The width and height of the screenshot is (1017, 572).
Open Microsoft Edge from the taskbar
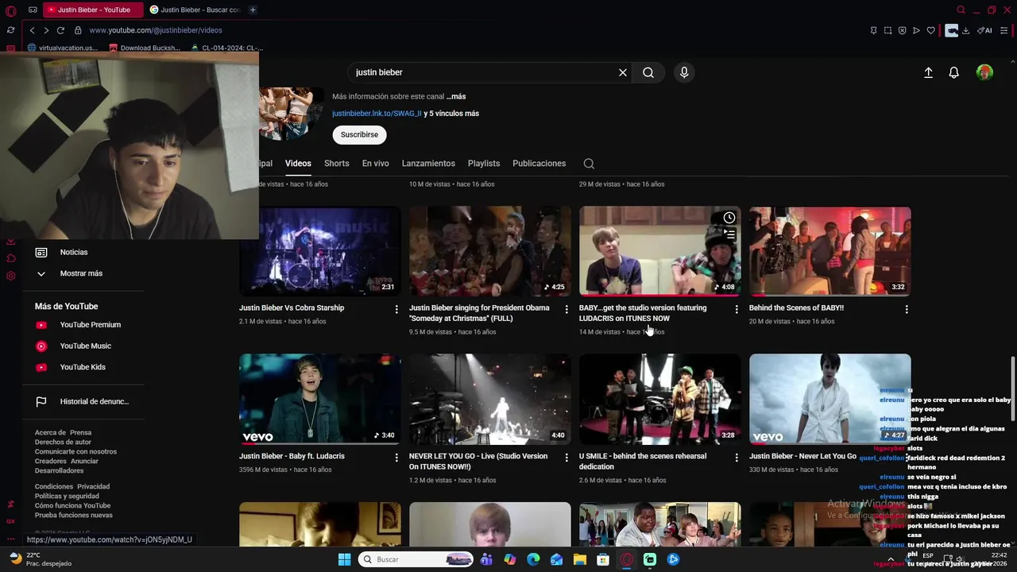(533, 559)
